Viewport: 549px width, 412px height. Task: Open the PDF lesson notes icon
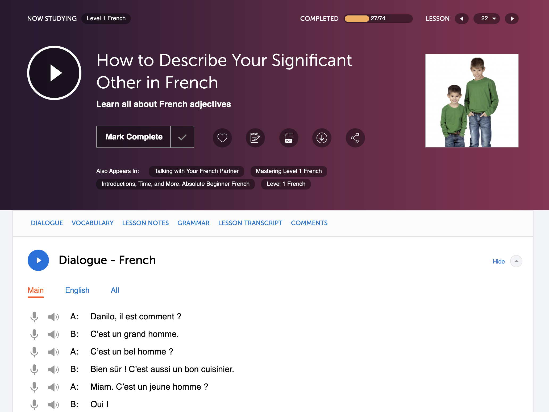coord(289,138)
